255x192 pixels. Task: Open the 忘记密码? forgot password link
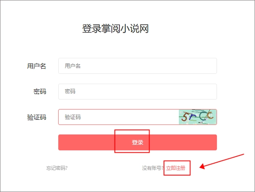coord(57,168)
